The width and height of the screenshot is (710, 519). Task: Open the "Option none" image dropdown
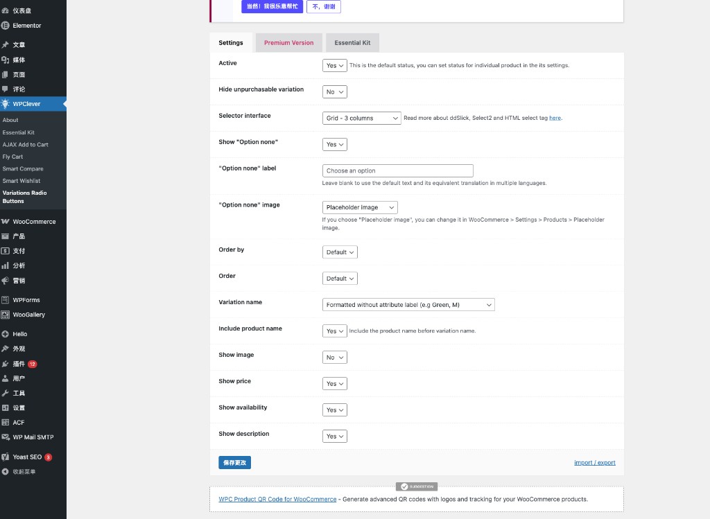[x=359, y=206]
